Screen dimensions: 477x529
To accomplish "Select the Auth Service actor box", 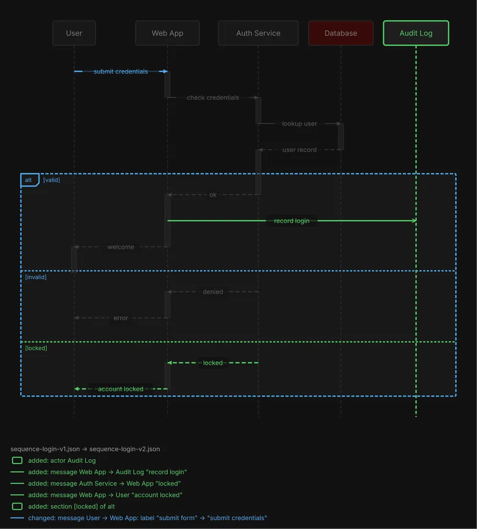I will tap(258, 33).
